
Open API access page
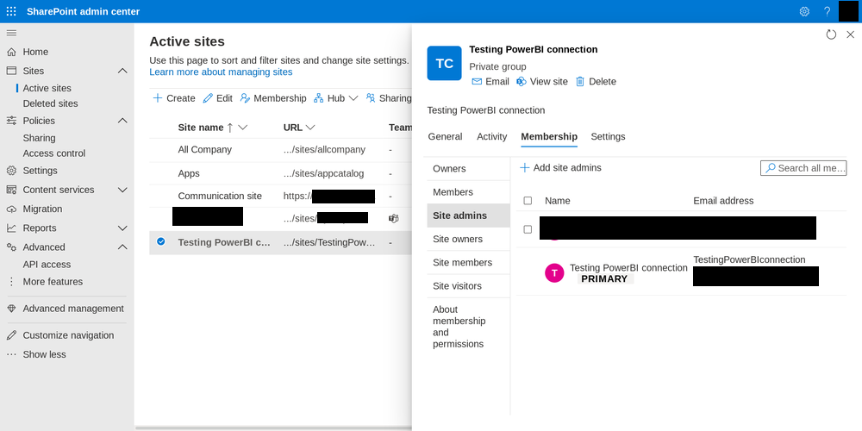(x=47, y=265)
